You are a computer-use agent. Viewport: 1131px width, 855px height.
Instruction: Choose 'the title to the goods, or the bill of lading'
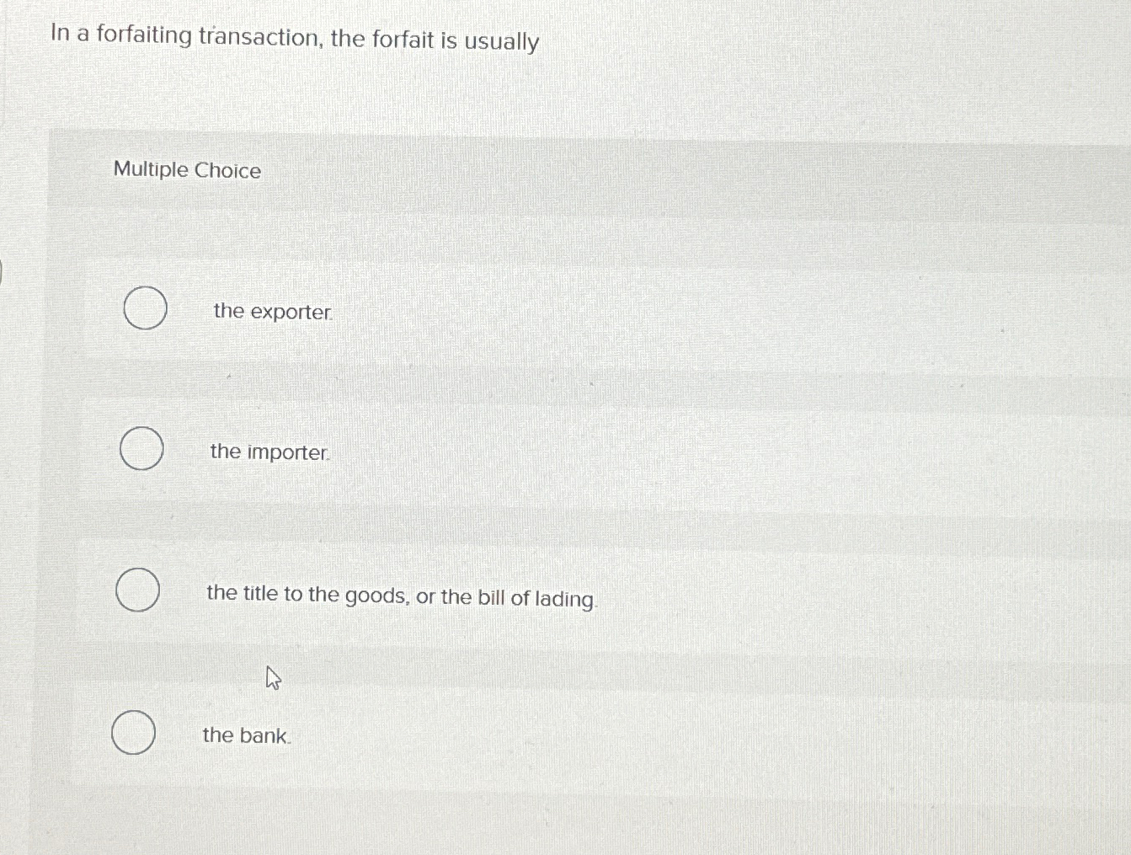pos(138,590)
